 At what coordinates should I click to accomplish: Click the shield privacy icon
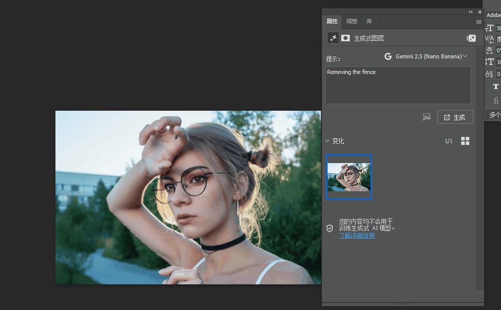pos(330,228)
